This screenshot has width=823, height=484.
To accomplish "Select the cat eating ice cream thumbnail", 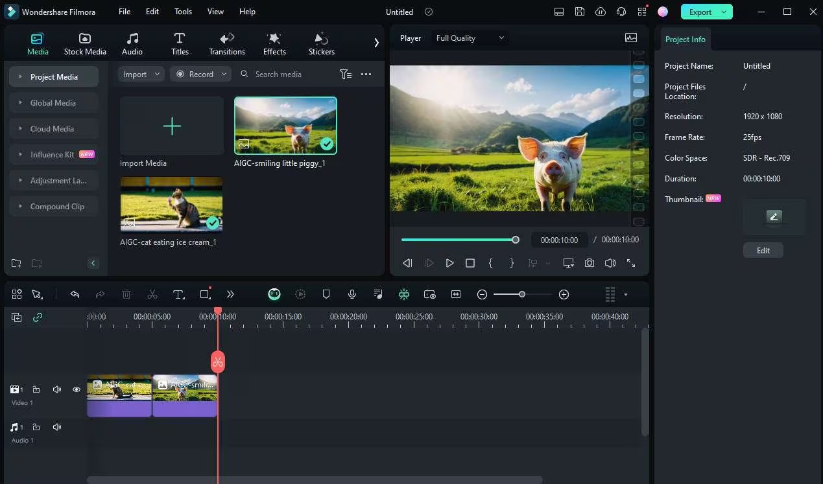I will [x=171, y=204].
